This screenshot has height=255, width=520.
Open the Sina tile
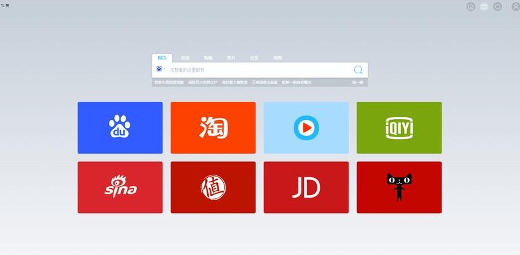[120, 187]
